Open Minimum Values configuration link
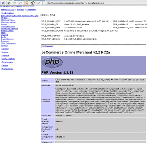The height and width of the screenshot is (143, 147). [8, 20]
